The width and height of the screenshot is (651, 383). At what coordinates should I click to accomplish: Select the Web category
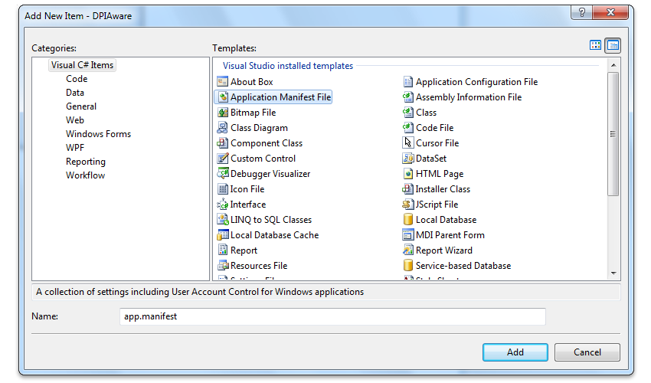(75, 120)
